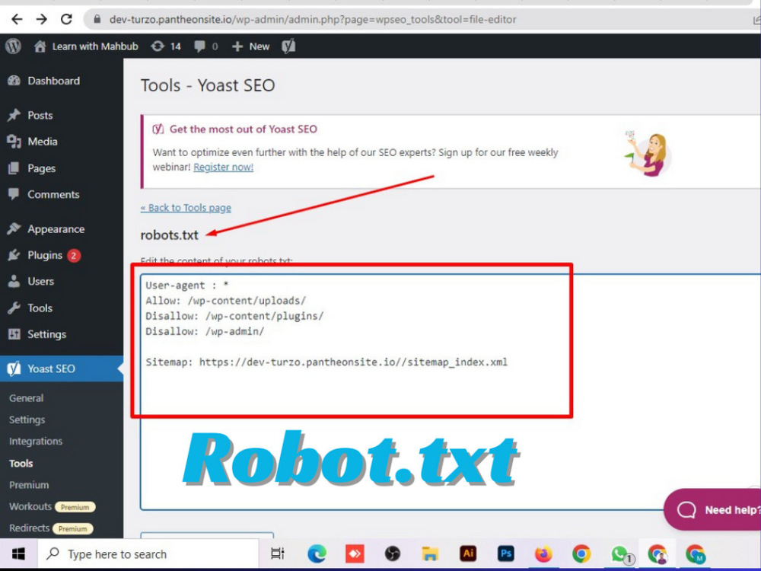The width and height of the screenshot is (761, 571).
Task: Click the Appearance brush icon
Action: [14, 228]
